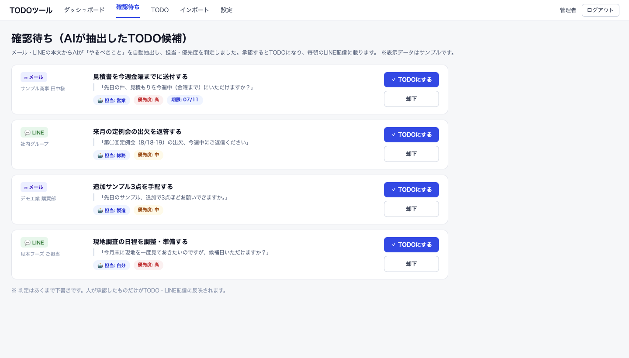Click 優先度: 高 tag on 見積書 card
Viewport: 629px width, 358px height.
point(149,100)
